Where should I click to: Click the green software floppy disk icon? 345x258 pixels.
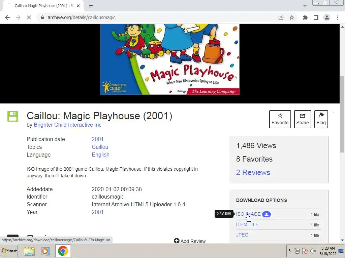click(13, 116)
